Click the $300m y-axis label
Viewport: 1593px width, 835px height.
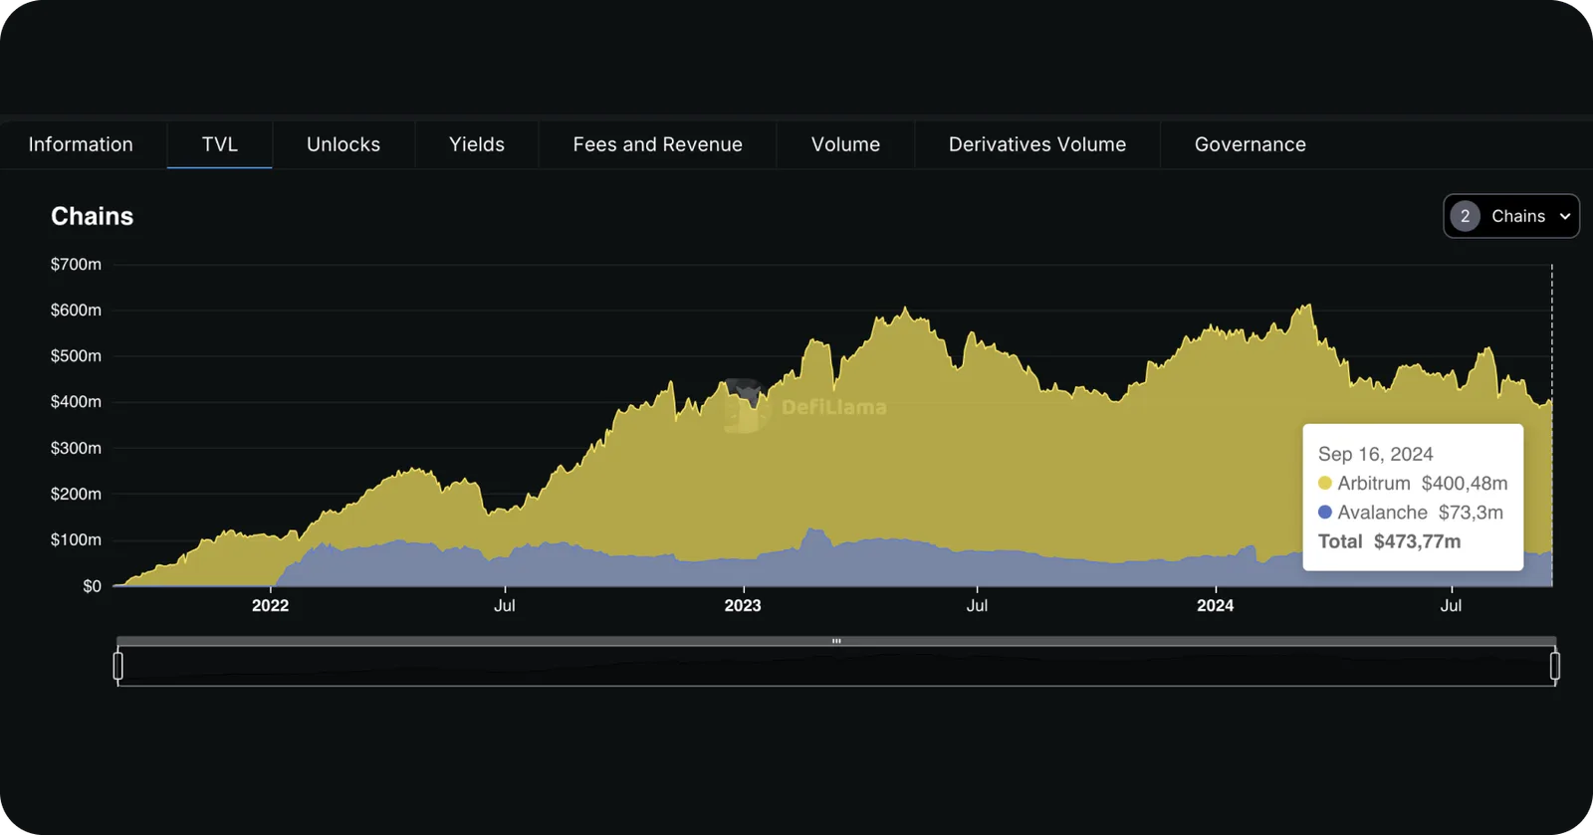76,448
